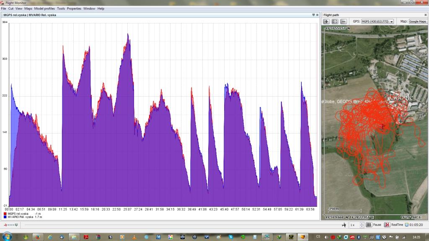Viewport: 429px width, 241px height.
Task: Open the Maps menu
Action: (28, 8)
